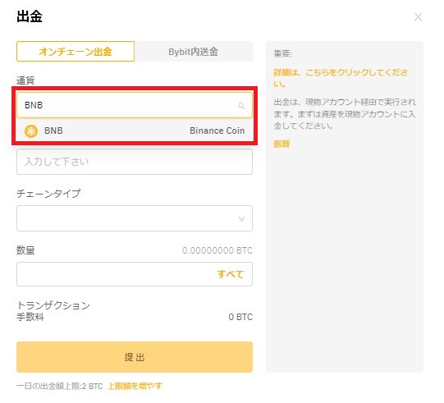Click the 出金 dialog title
Image resolution: width=444 pixels, height=403 pixels.
tap(30, 16)
